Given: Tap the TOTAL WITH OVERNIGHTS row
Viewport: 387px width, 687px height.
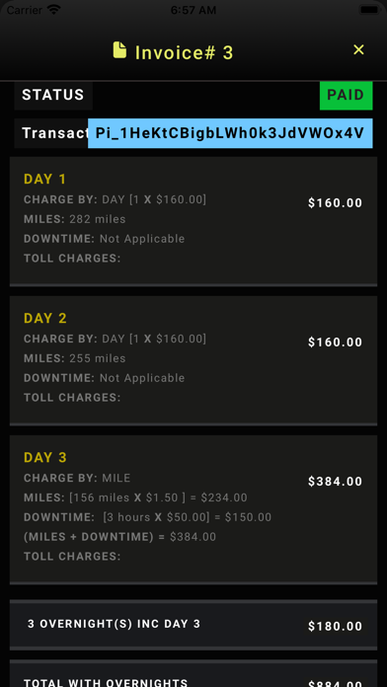Looking at the screenshot, I should (x=193, y=673).
